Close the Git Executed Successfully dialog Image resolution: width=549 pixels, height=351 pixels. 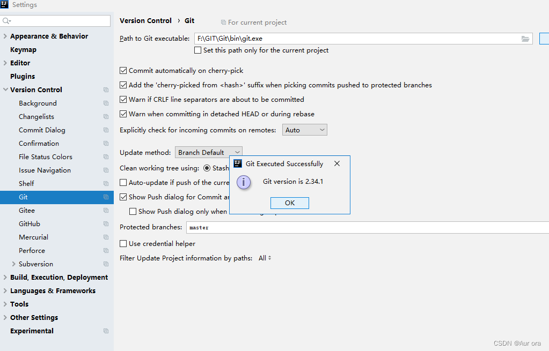(x=337, y=163)
